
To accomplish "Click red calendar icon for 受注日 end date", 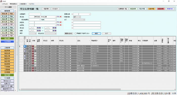I will point(55,28).
